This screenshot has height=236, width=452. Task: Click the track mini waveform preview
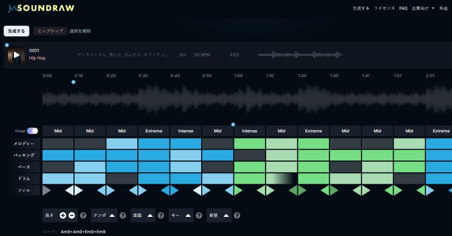[301, 55]
